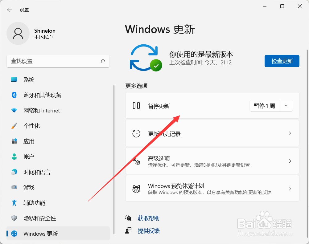Click the globe clock 时间和语言 icon

[x=14, y=172]
